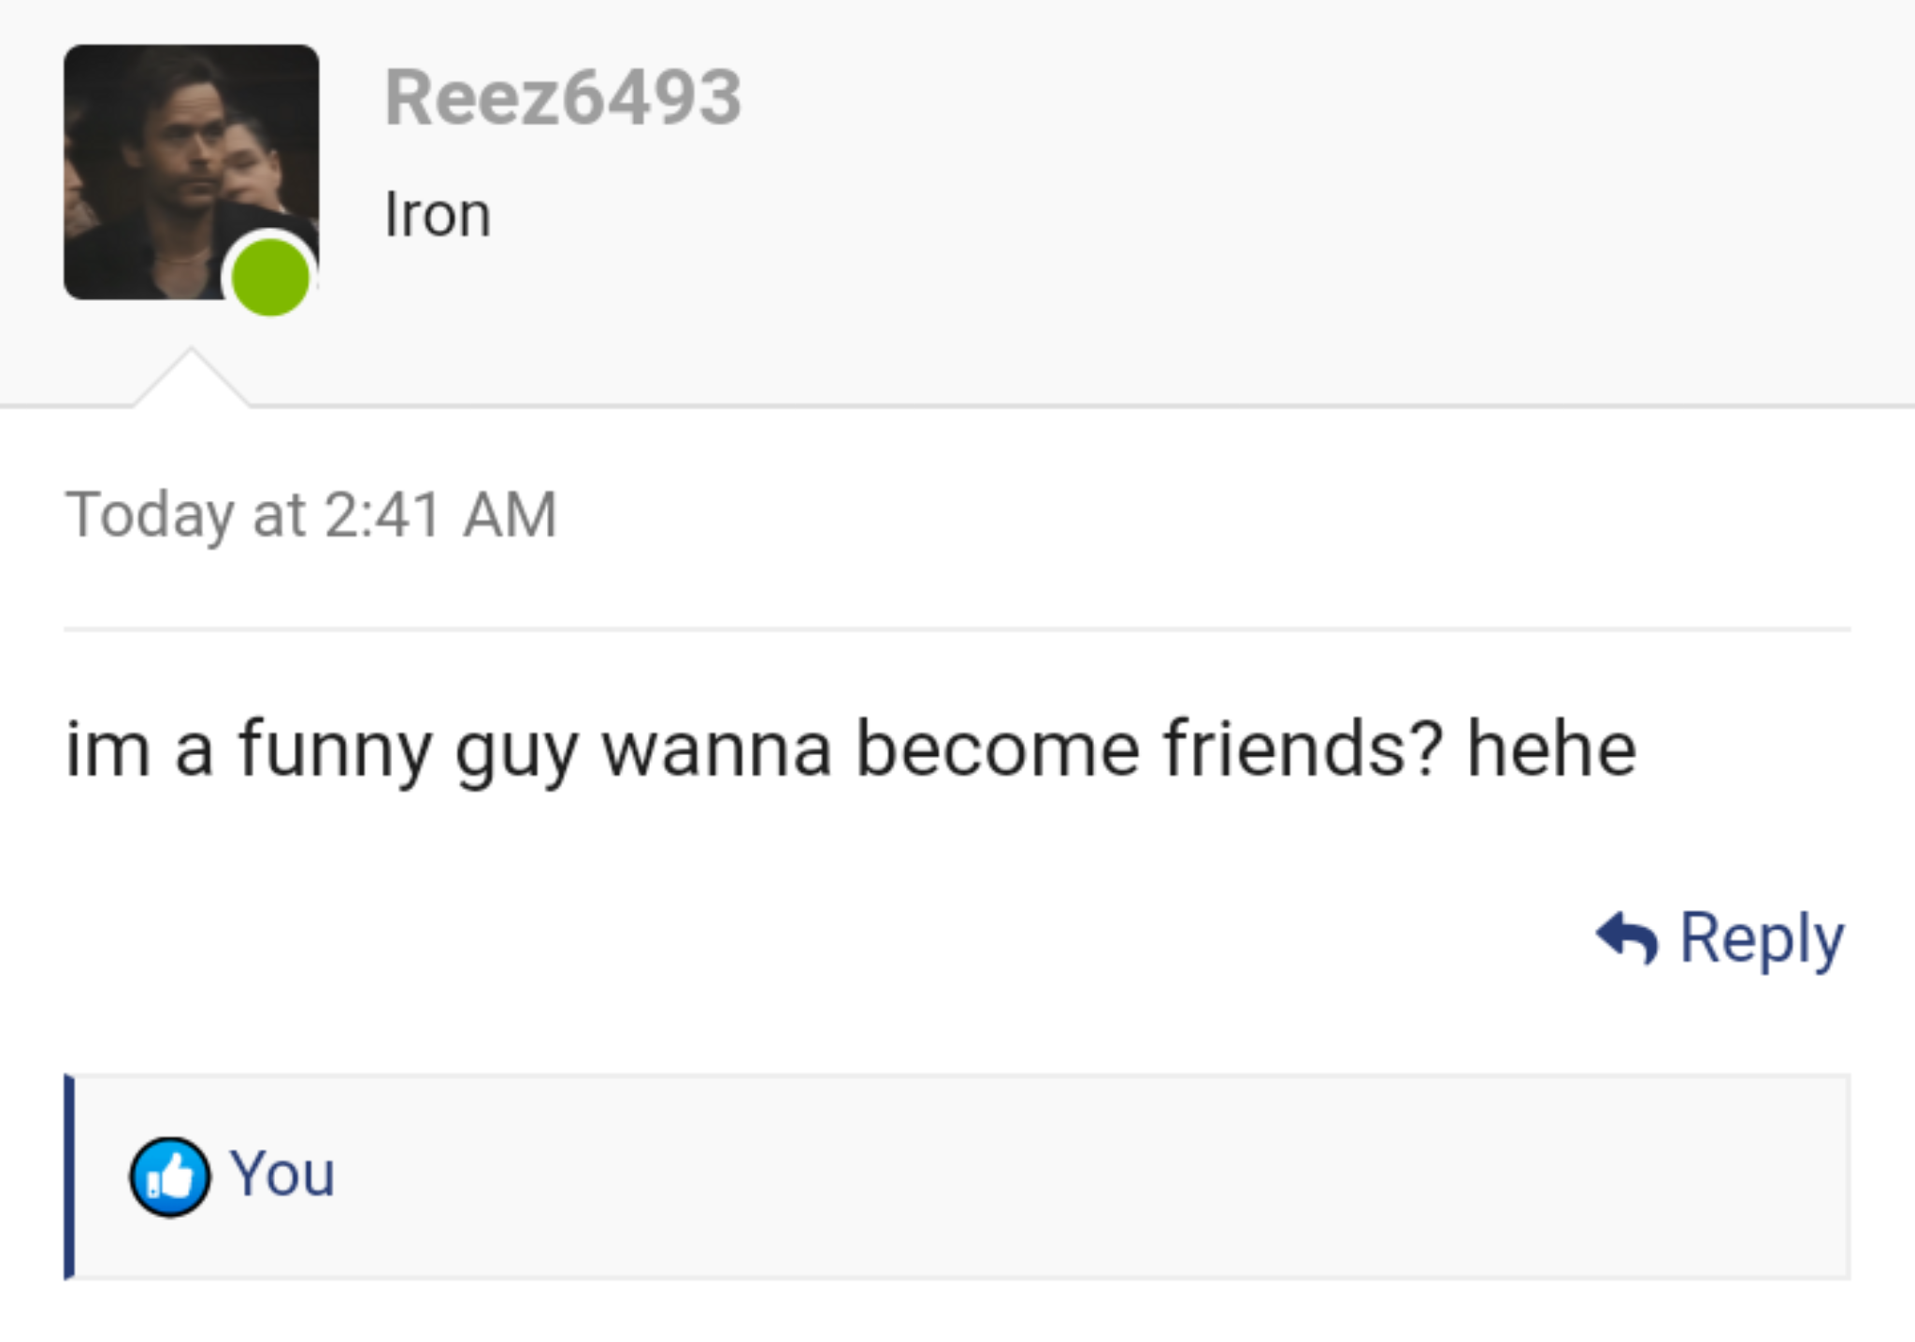Click the green online status dot
This screenshot has height=1342, width=1915.
(x=270, y=278)
